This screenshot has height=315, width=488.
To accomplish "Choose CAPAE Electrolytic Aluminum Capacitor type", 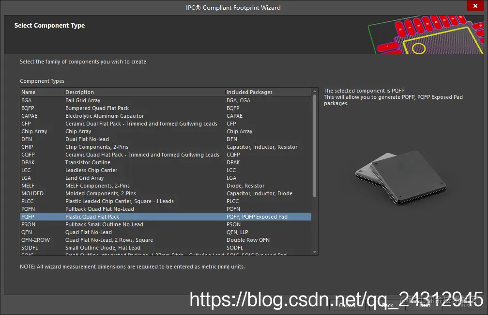I will [166, 116].
